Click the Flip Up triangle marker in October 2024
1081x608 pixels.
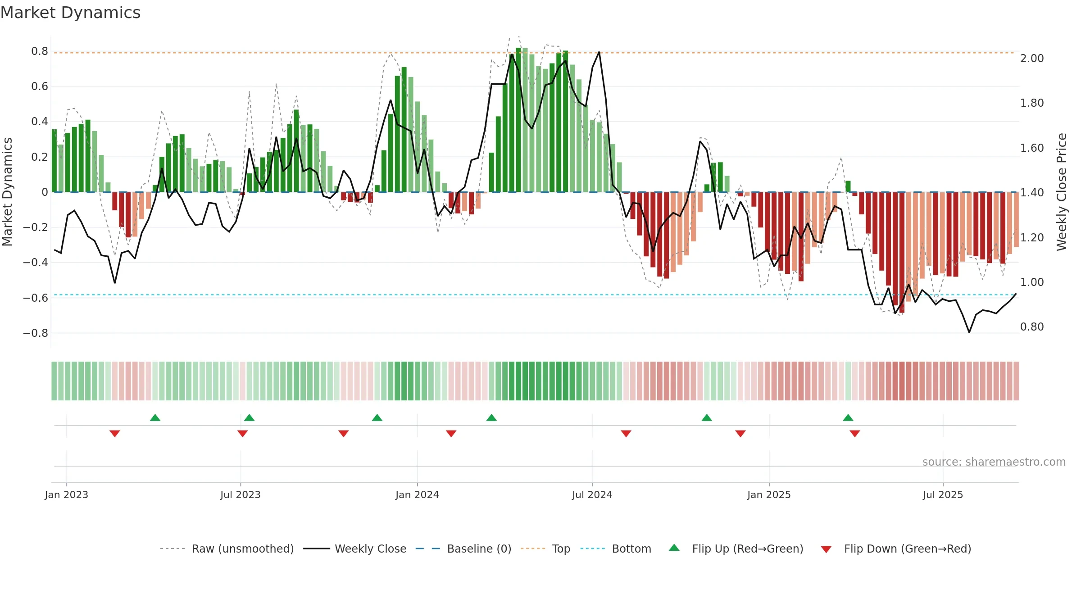pyautogui.click(x=707, y=417)
